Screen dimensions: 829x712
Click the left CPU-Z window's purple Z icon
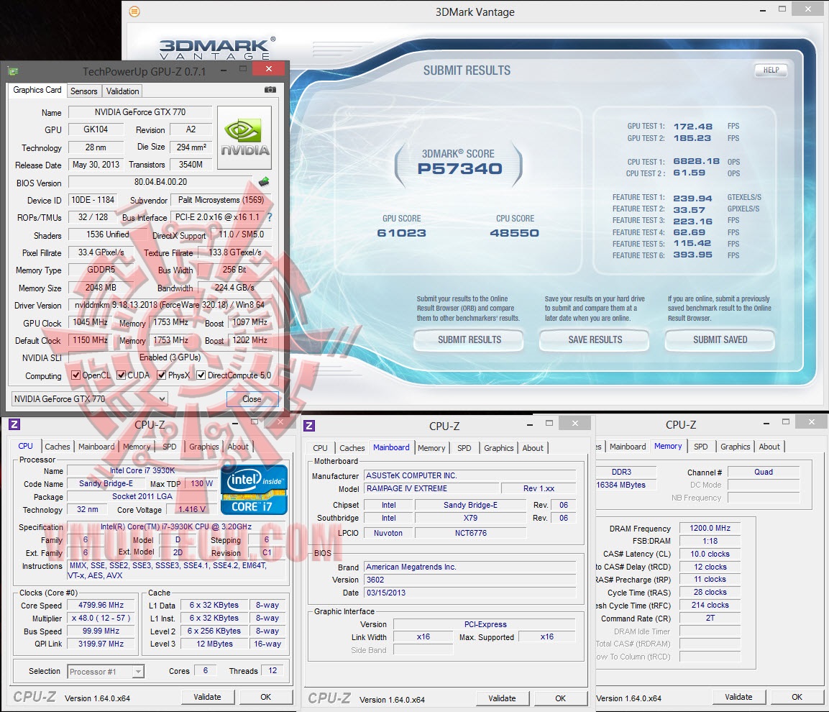pos(14,424)
